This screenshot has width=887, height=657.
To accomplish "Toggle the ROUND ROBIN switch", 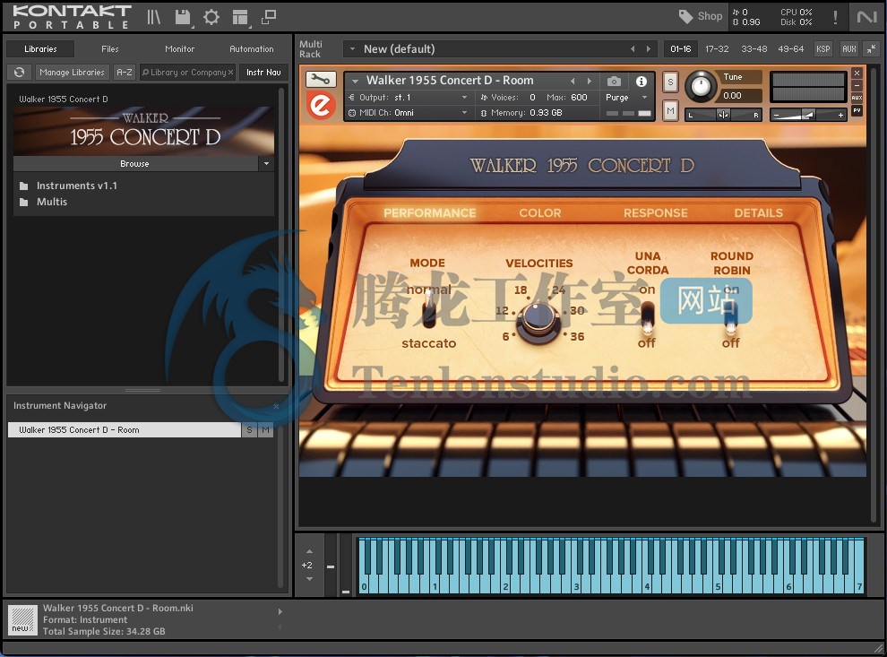I will pyautogui.click(x=731, y=317).
